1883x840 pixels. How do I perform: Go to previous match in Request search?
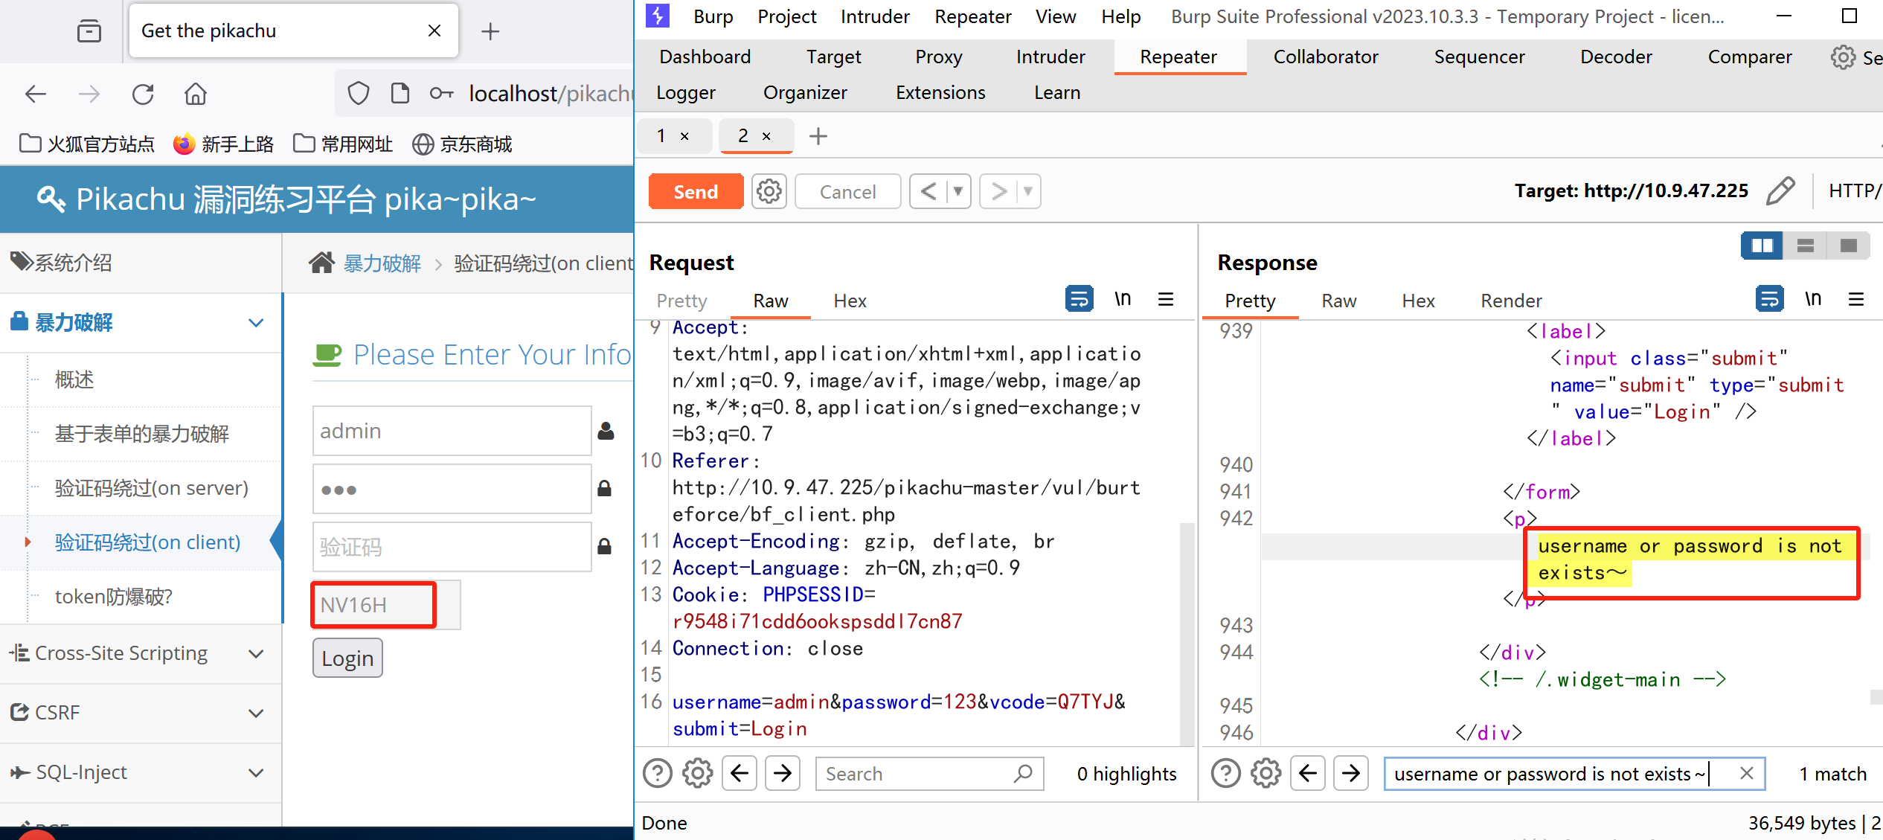point(739,774)
